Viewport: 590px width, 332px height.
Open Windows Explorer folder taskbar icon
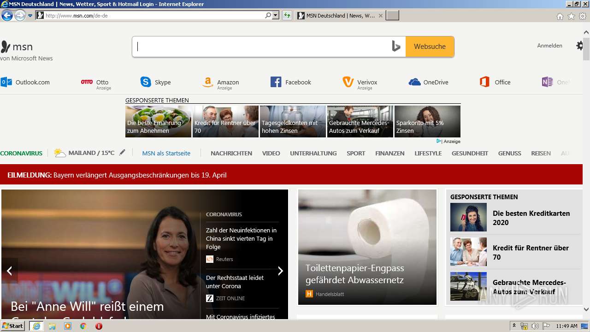click(x=52, y=326)
